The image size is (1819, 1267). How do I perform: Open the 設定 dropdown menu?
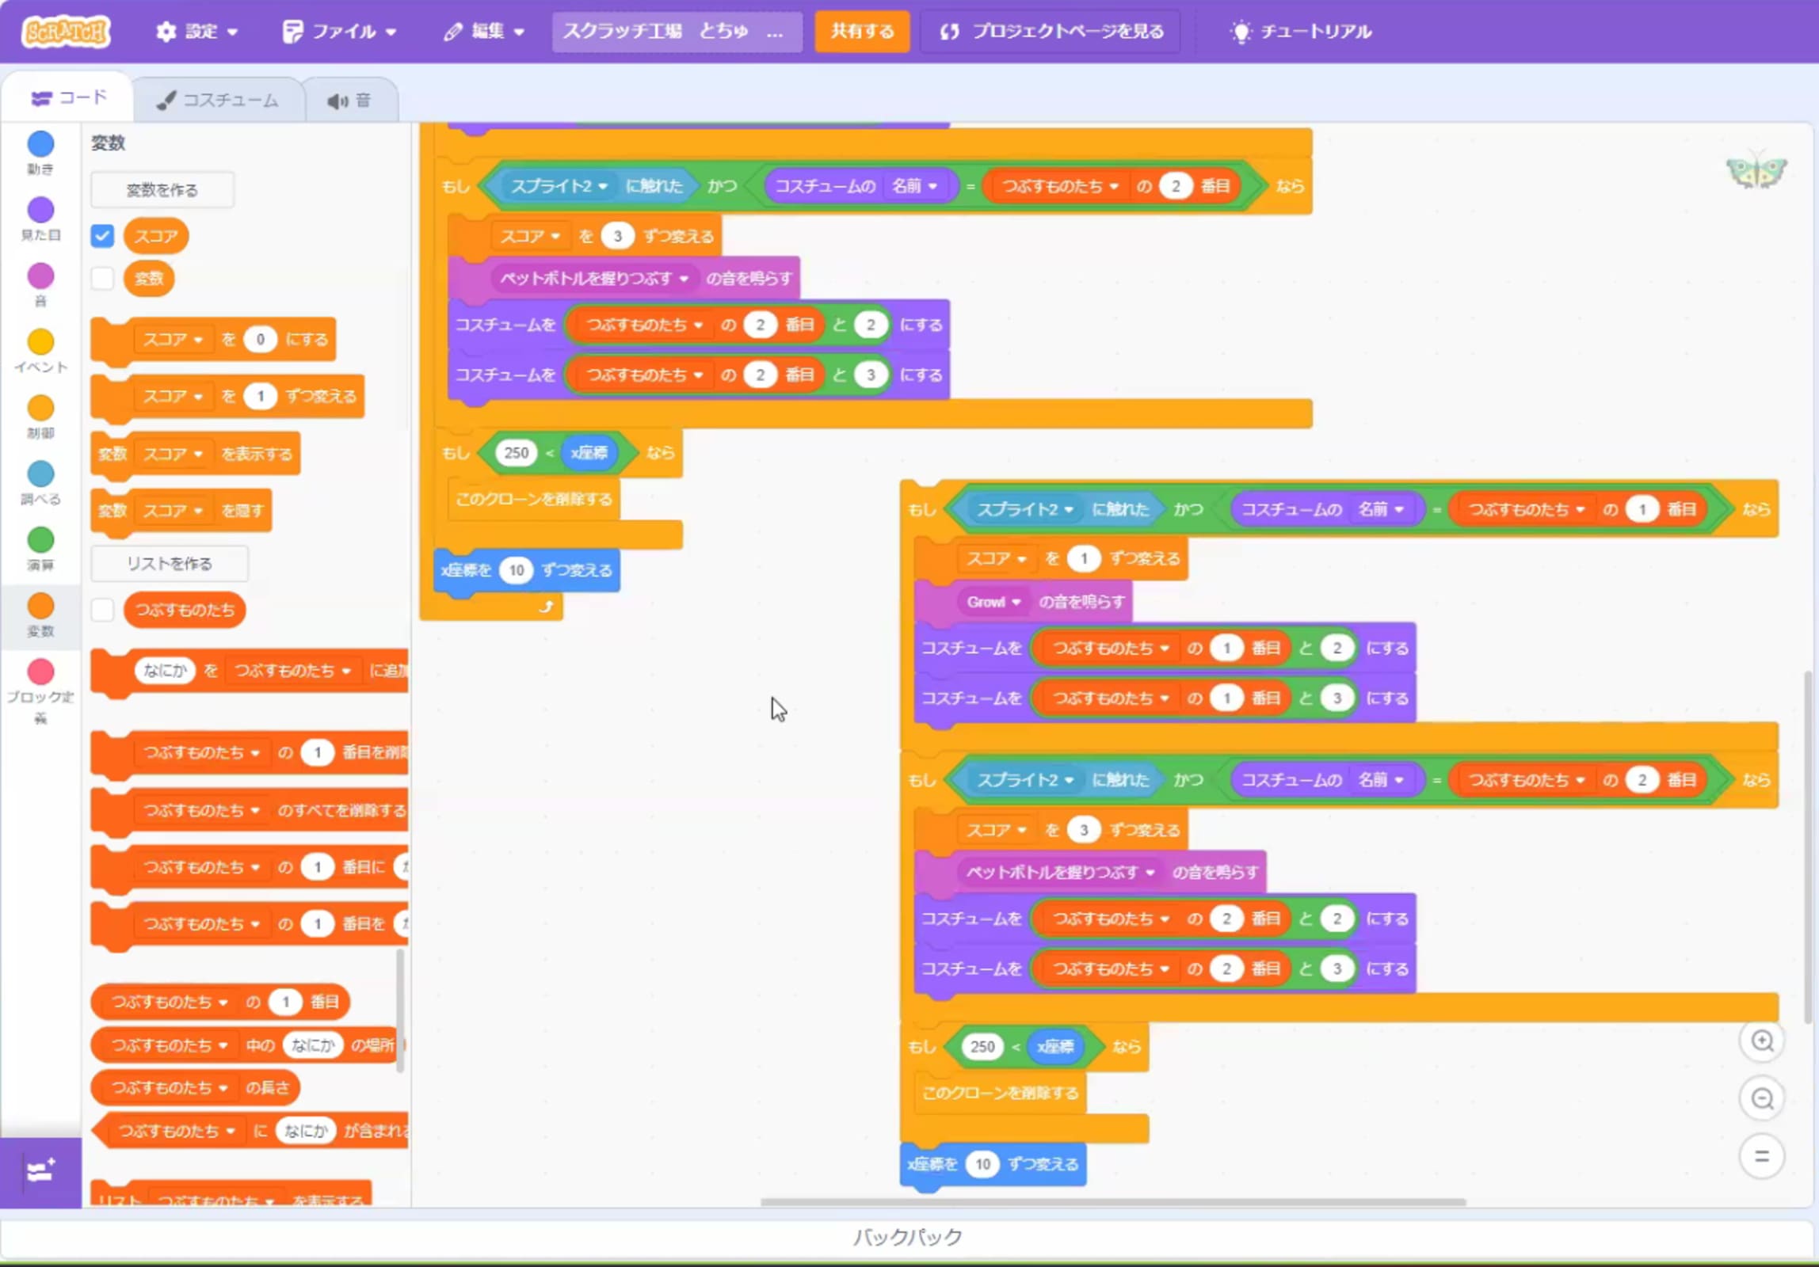pos(196,32)
